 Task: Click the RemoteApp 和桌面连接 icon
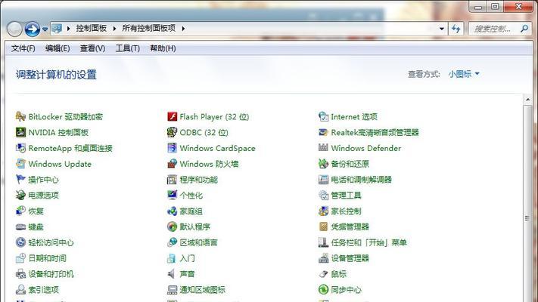pyautogui.click(x=20, y=148)
